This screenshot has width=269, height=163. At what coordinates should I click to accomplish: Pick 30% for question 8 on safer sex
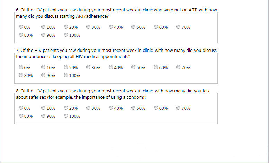(x=88, y=108)
